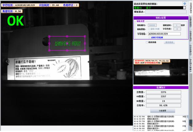Screen dimensions: 193x132
Task: Click the log row timestamped 16:41:56:032
Action: coord(160,128)
